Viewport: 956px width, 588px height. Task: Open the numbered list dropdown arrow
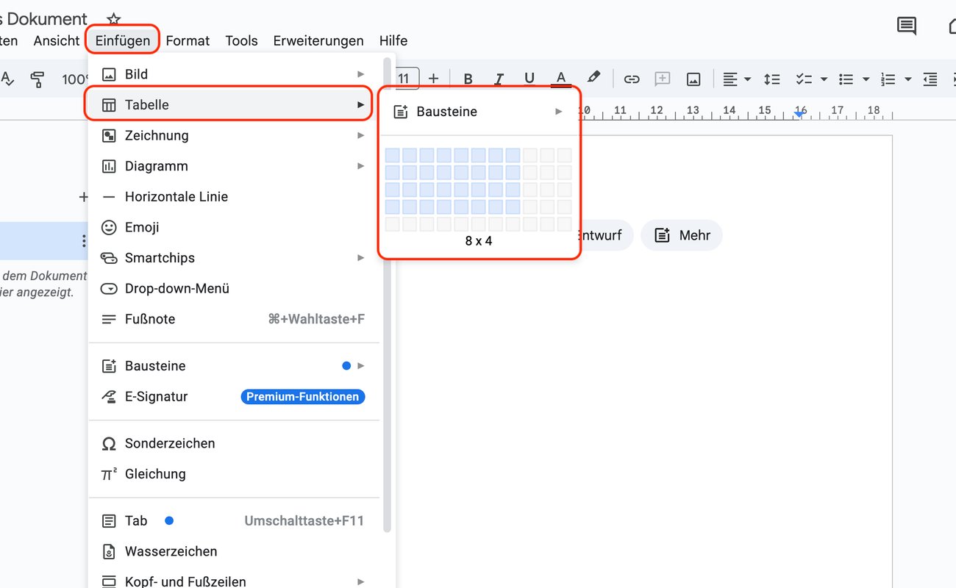[908, 79]
